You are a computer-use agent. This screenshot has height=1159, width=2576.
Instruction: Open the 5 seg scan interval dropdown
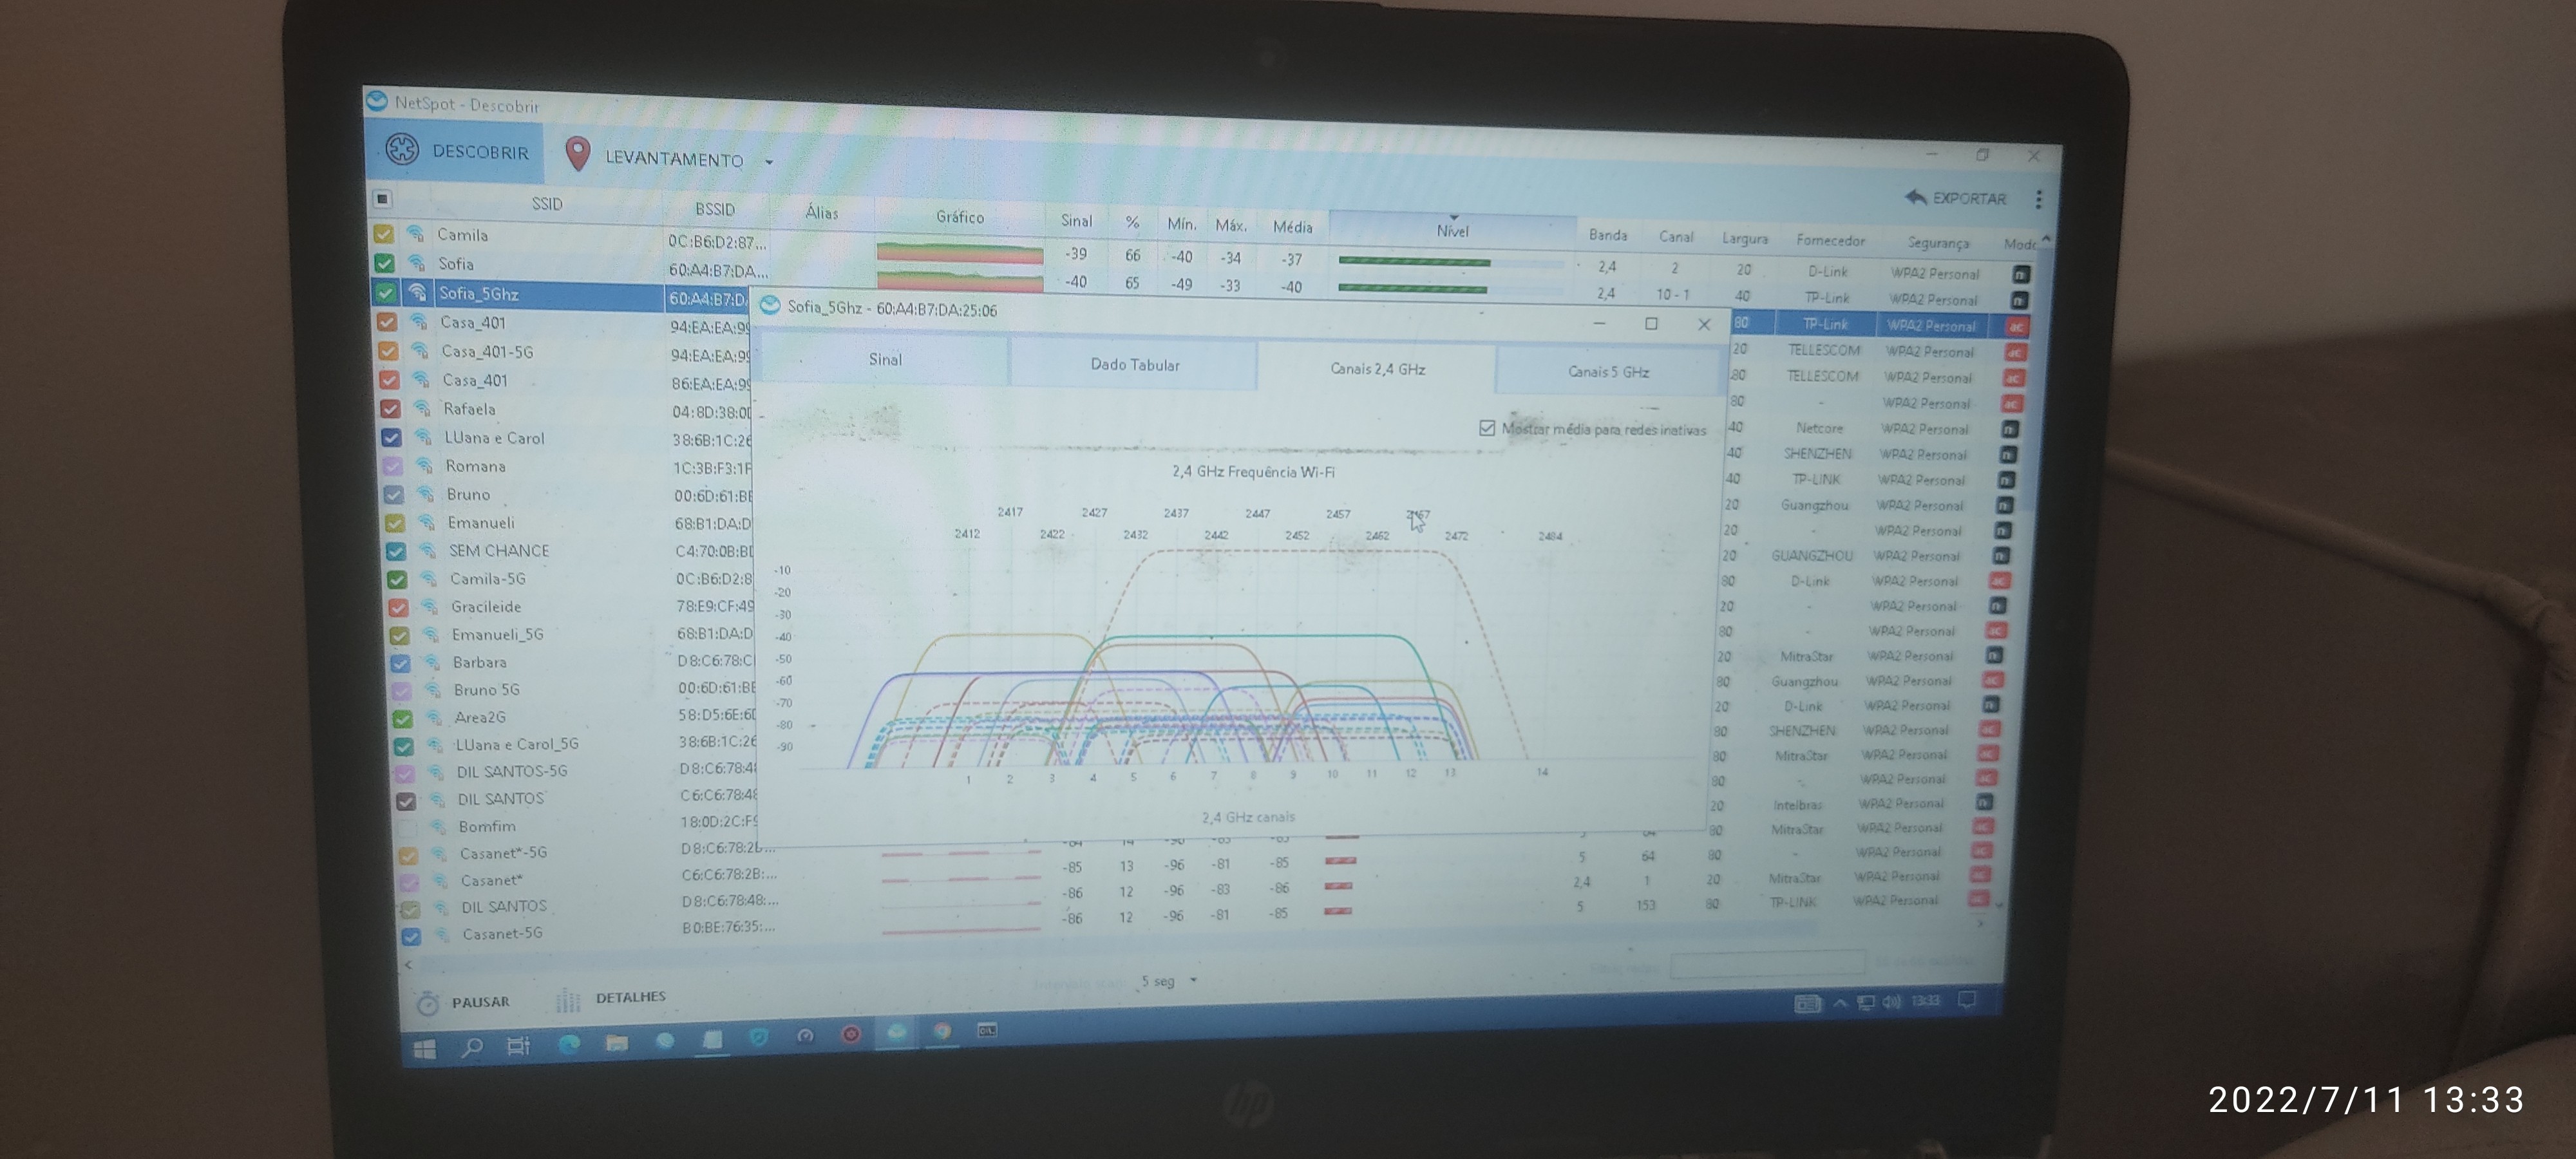pos(1193,981)
